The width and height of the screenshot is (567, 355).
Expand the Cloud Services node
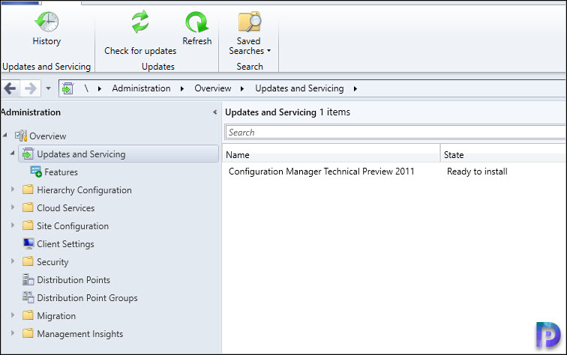point(13,207)
